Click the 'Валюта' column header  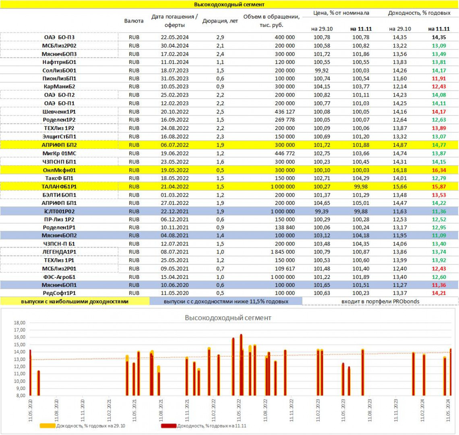point(134,21)
